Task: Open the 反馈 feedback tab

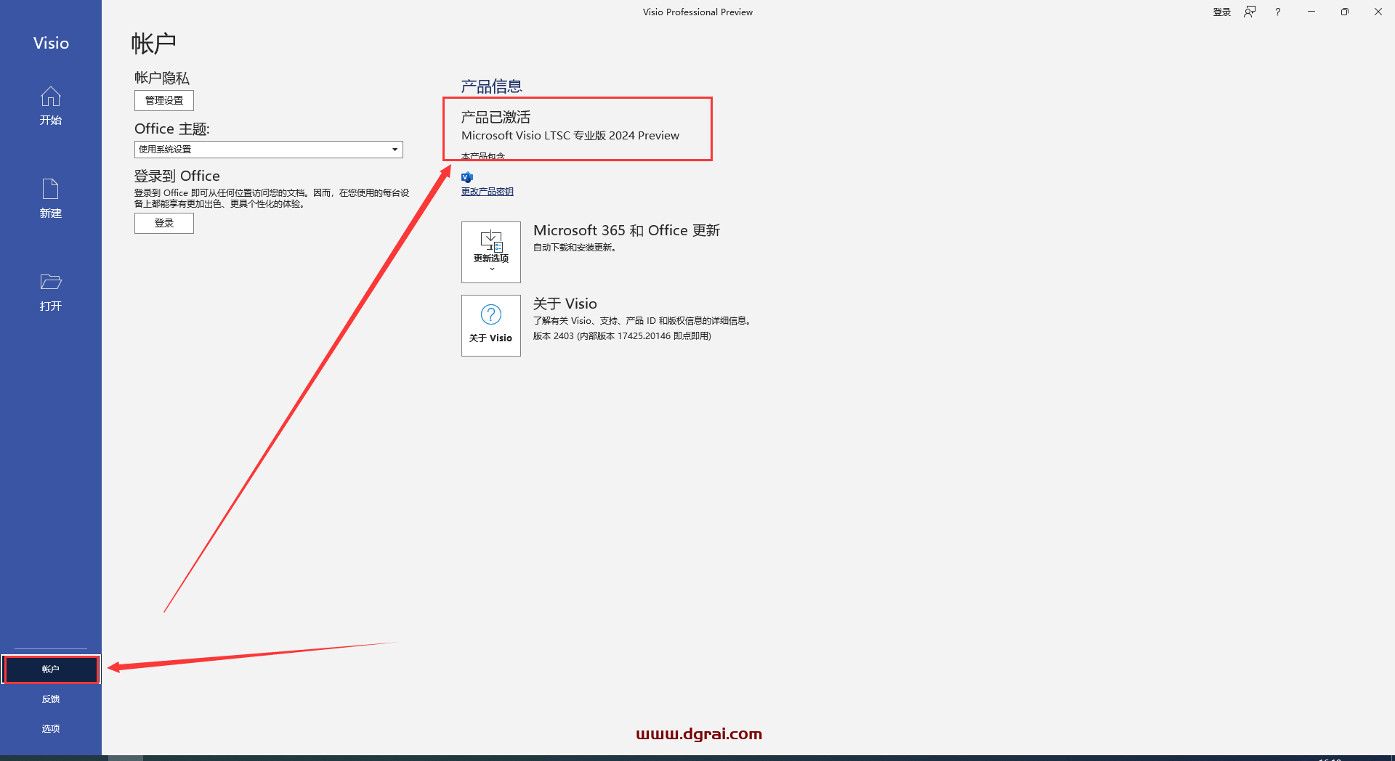Action: (x=51, y=699)
